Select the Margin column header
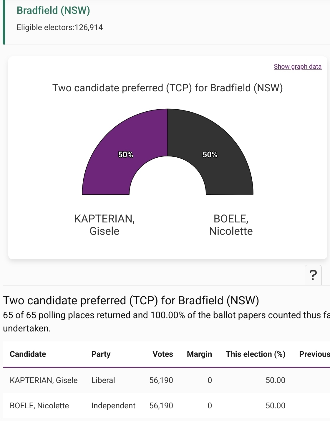The image size is (330, 421). pos(199,354)
